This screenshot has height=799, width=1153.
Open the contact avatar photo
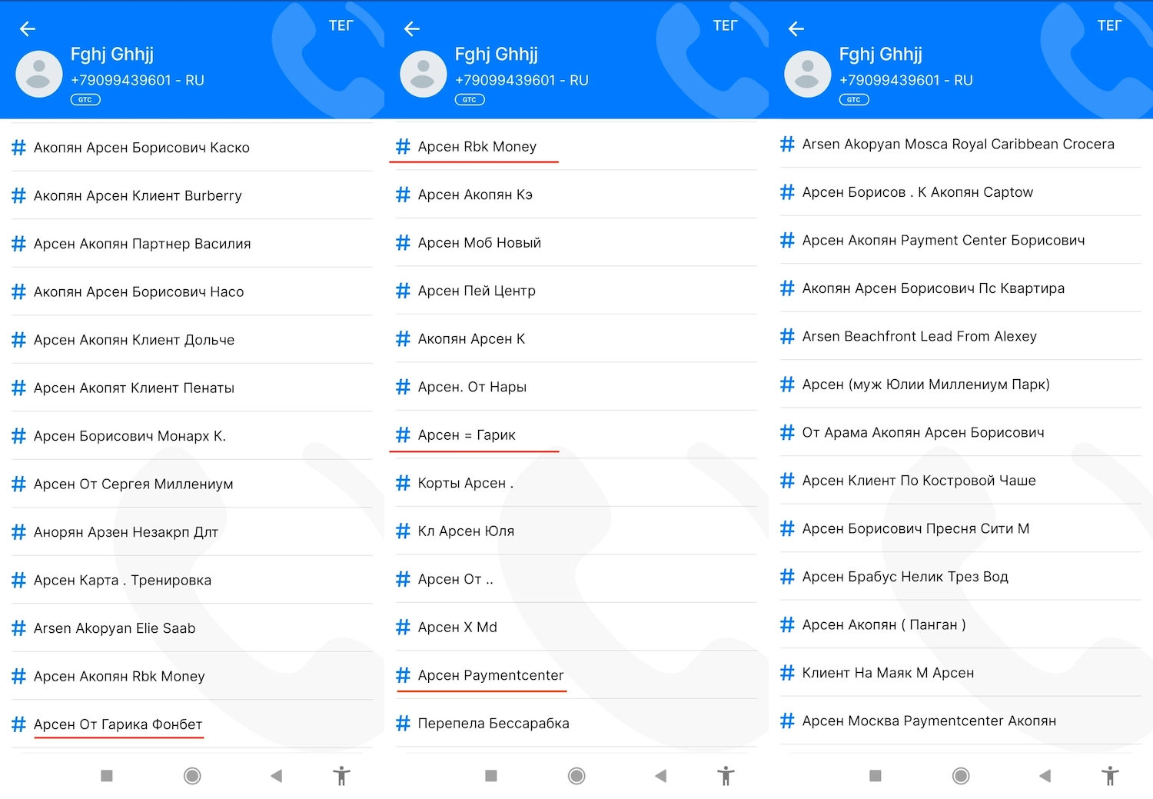coord(38,74)
